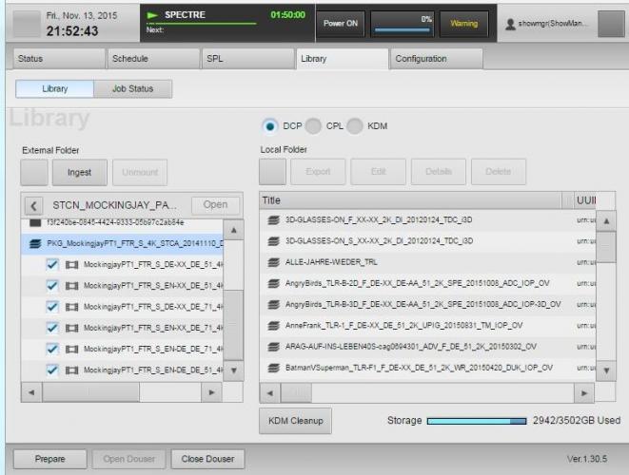Click the KDM Cleanup button
Image resolution: width=629 pixels, height=475 pixels.
(292, 420)
